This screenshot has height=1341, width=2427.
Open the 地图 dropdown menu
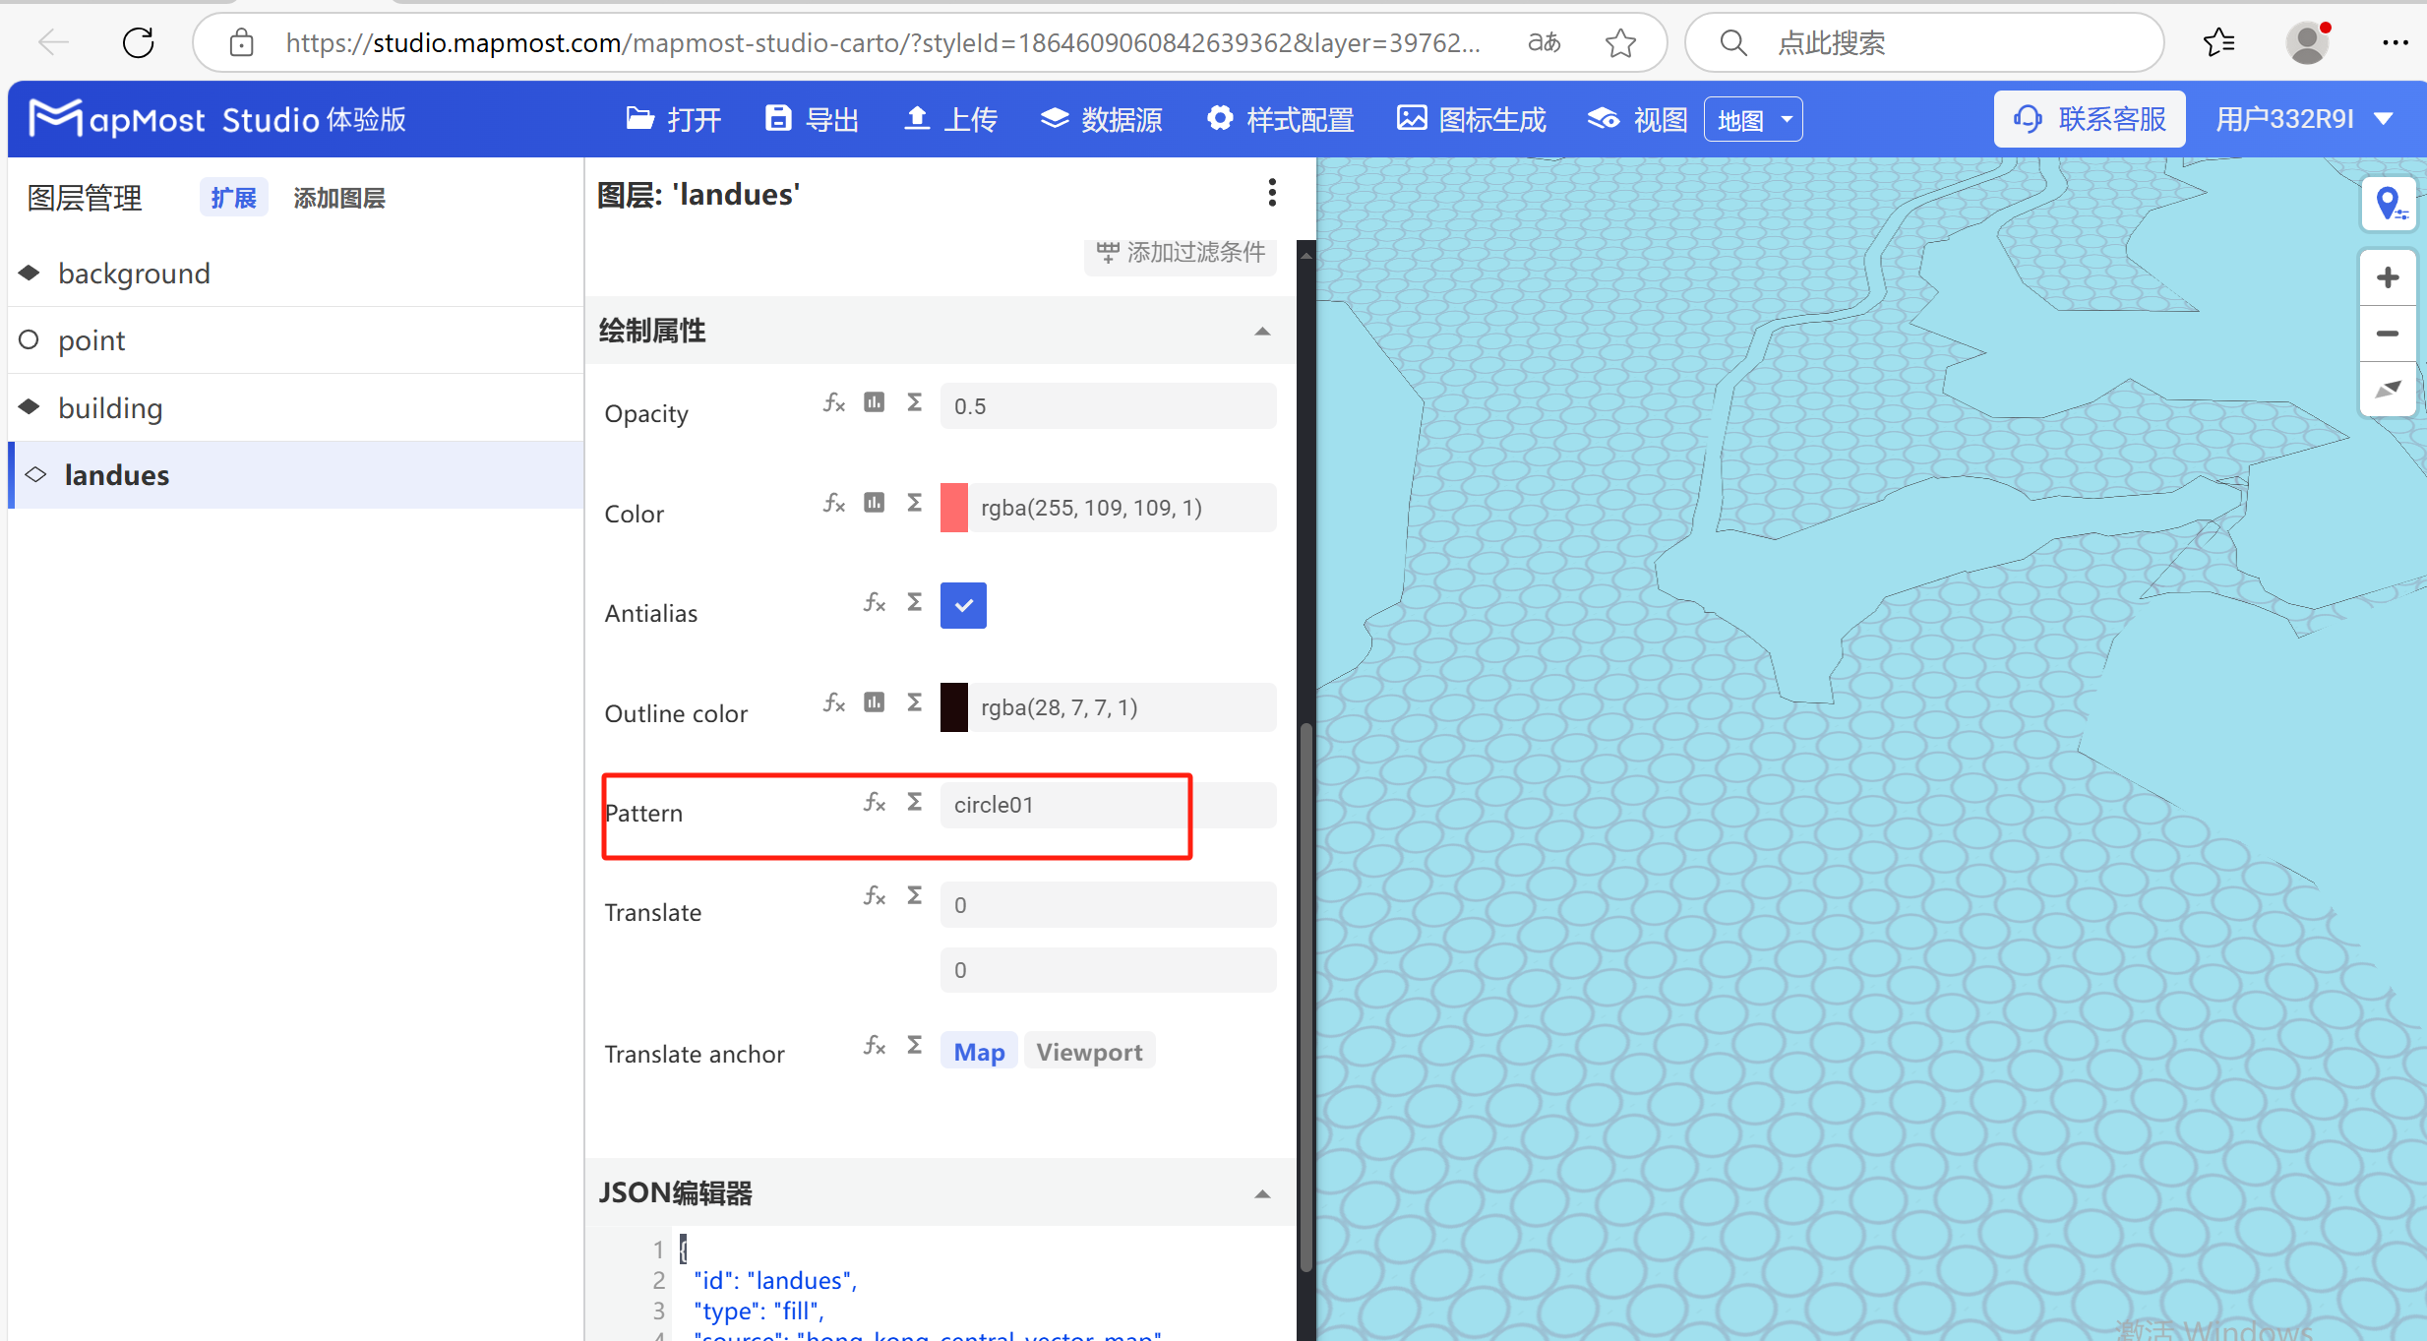click(x=1752, y=118)
